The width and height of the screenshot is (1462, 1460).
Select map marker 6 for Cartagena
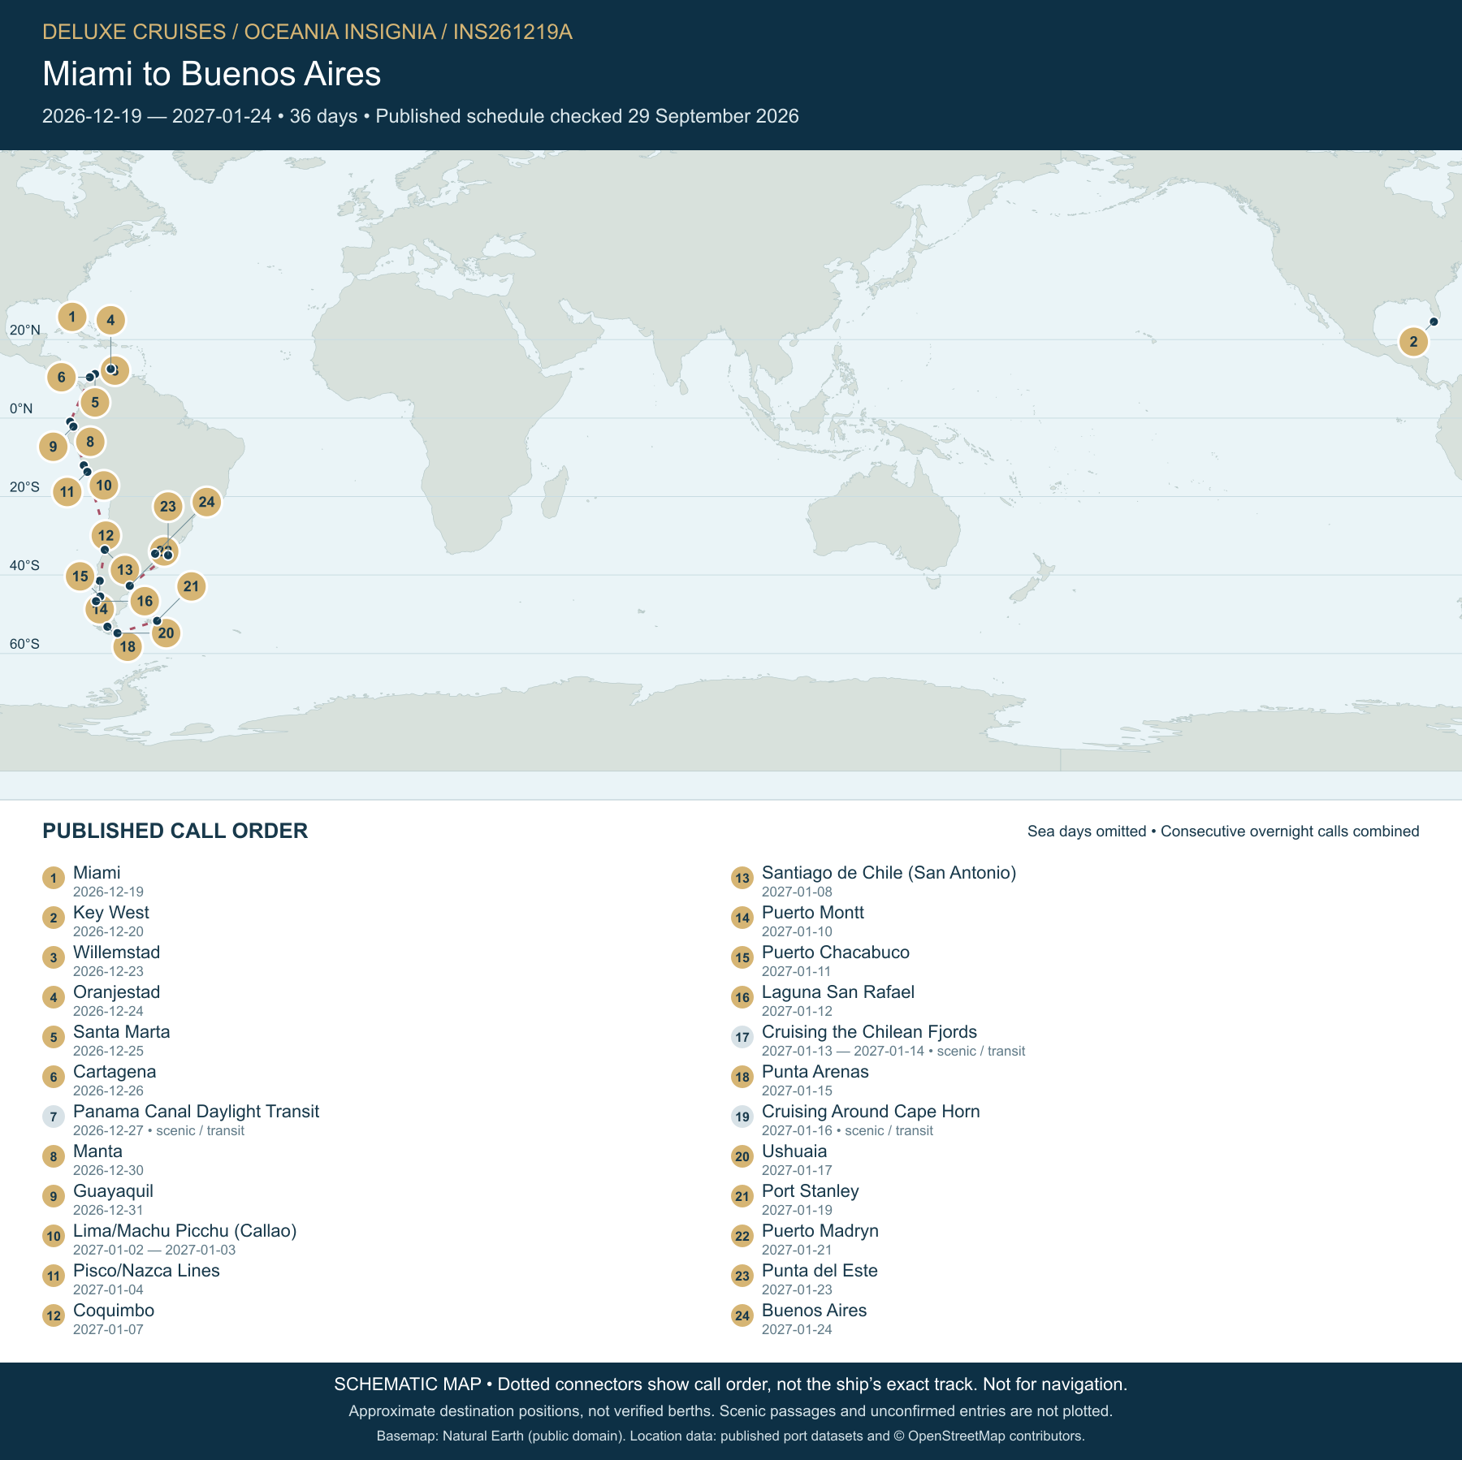pyautogui.click(x=61, y=378)
